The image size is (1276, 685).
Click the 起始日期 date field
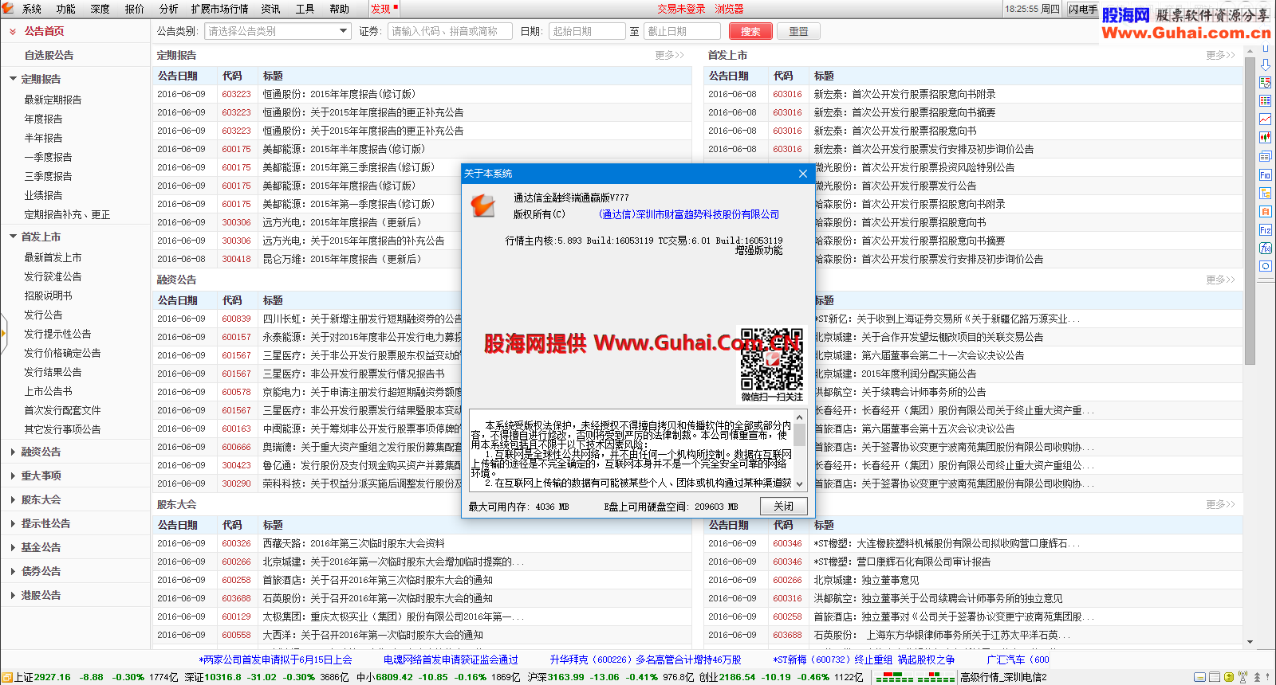[x=587, y=31]
